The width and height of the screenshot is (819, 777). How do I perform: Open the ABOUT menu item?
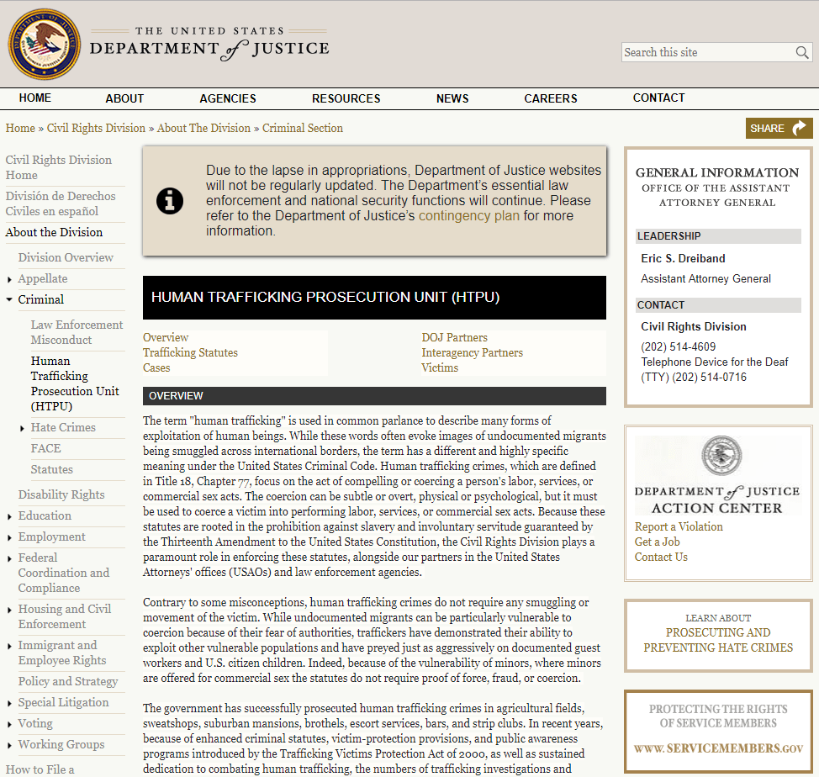(x=124, y=98)
